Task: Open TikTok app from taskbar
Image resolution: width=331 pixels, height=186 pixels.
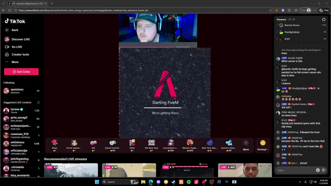Action: click(196, 182)
